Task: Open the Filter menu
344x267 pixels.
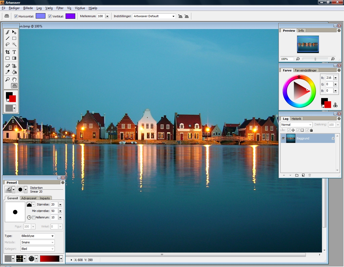Action: coord(60,8)
